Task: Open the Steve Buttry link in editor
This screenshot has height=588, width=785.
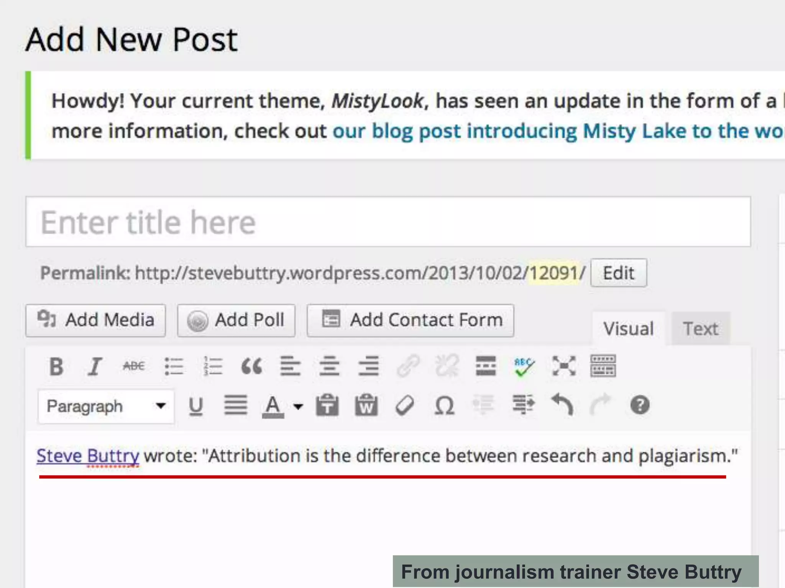Action: [88, 456]
